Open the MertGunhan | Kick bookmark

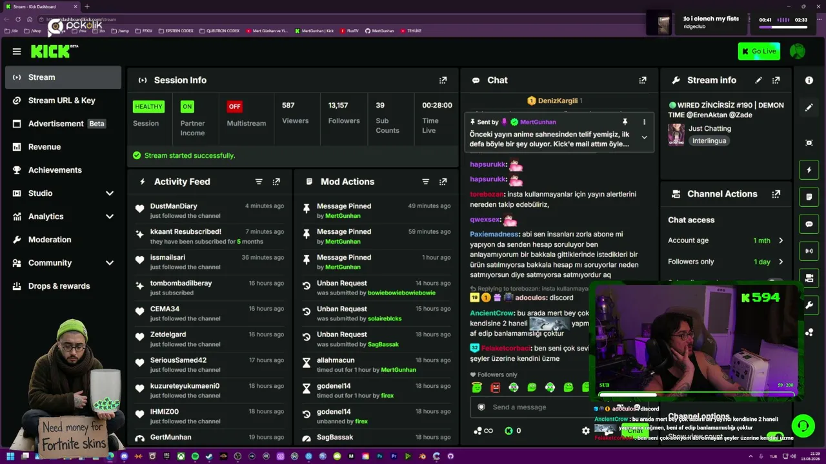coord(314,31)
